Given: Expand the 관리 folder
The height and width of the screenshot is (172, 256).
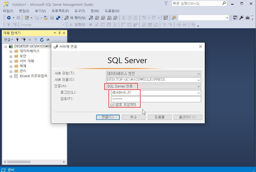Looking at the screenshot, I should click(11, 71).
